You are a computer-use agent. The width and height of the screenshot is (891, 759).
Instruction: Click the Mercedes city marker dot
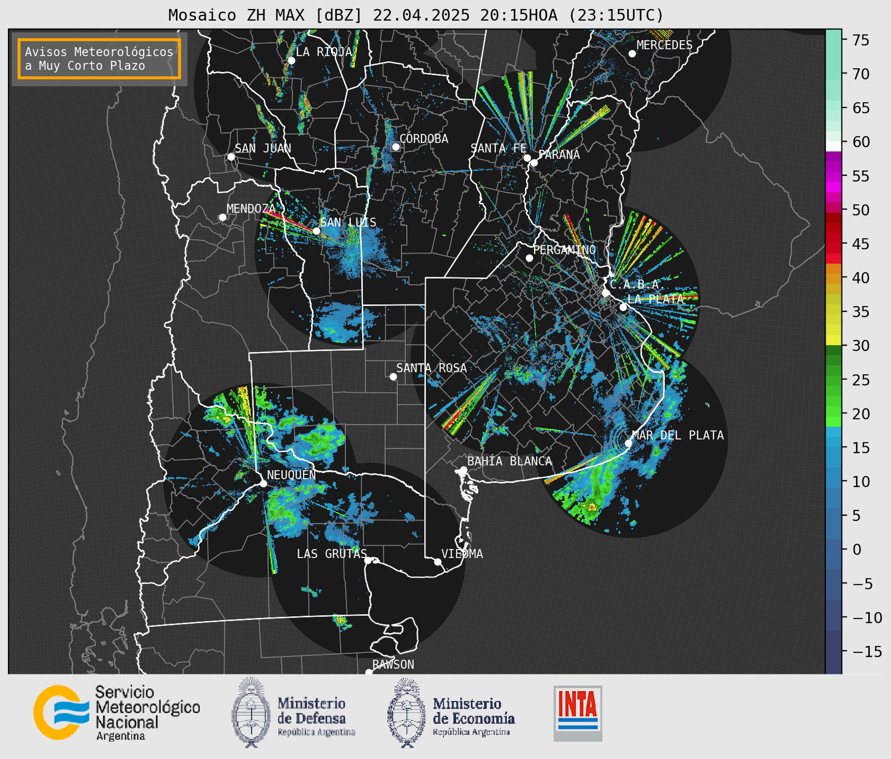tap(632, 53)
